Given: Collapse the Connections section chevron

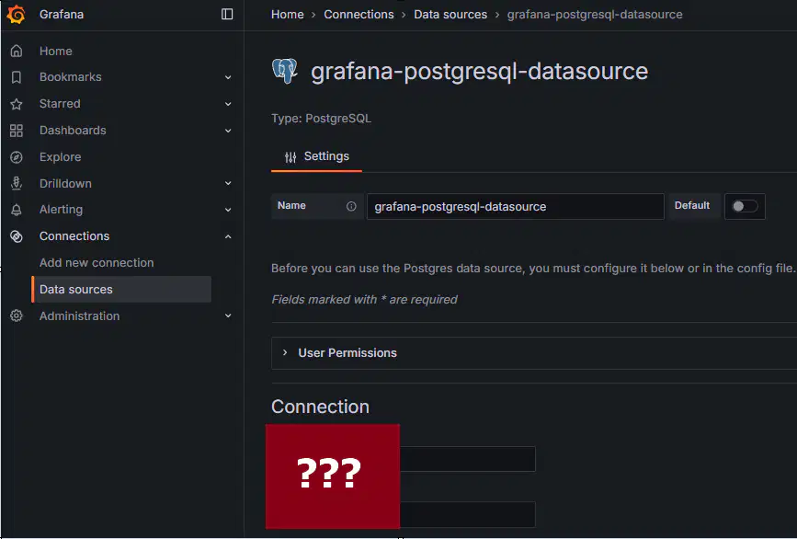Looking at the screenshot, I should point(228,236).
